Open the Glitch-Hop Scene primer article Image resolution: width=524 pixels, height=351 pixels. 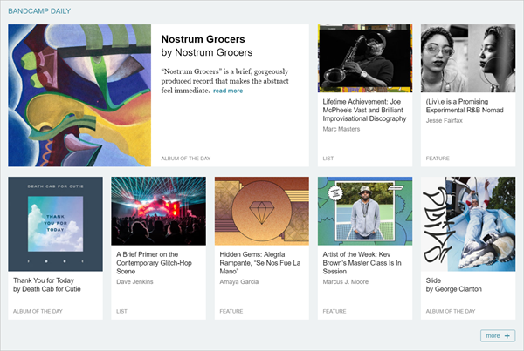pyautogui.click(x=154, y=263)
